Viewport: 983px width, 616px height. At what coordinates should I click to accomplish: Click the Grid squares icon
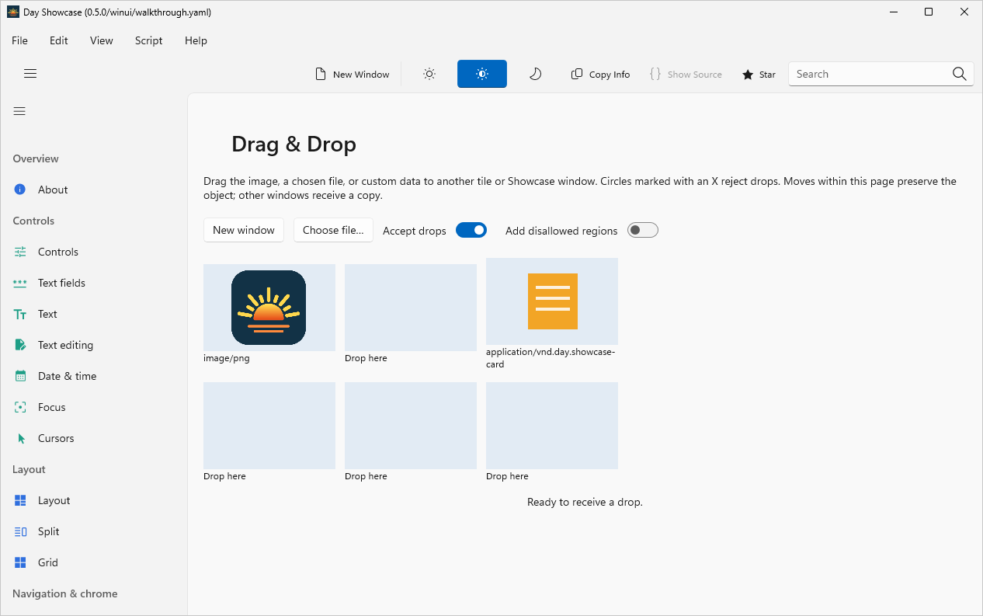[21, 562]
